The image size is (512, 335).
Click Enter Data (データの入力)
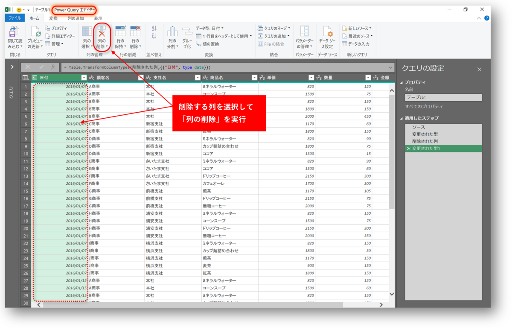click(x=356, y=44)
